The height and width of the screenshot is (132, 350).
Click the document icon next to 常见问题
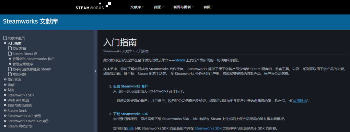[10, 74]
